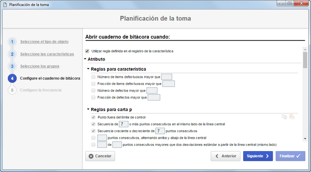
Task: Select 'Configure el cuaderno de bitácora' step
Action: 50,78
